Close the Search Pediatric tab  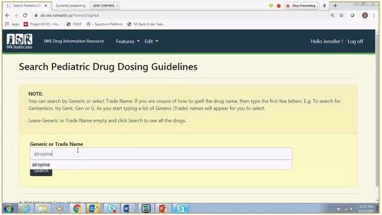45,5
